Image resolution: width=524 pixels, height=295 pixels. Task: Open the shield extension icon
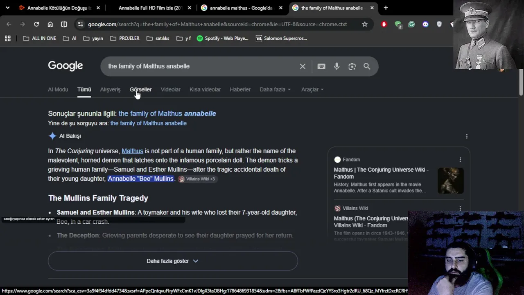[439, 24]
